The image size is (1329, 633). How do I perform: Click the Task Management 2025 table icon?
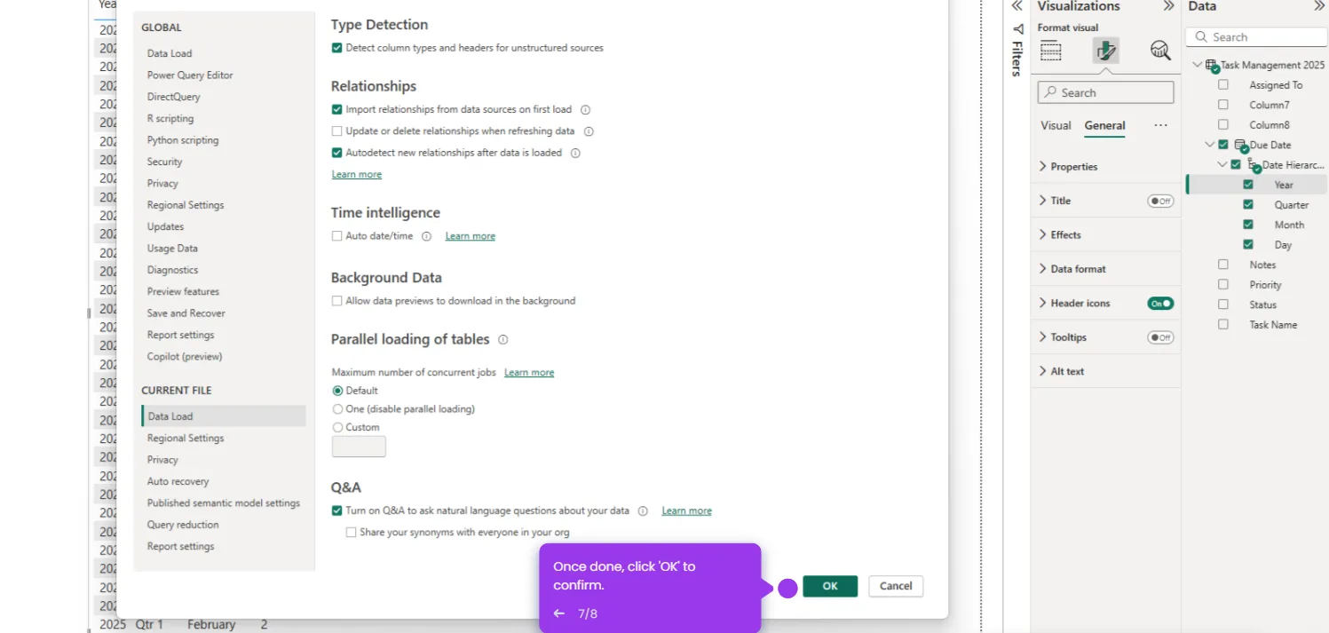[1212, 66]
